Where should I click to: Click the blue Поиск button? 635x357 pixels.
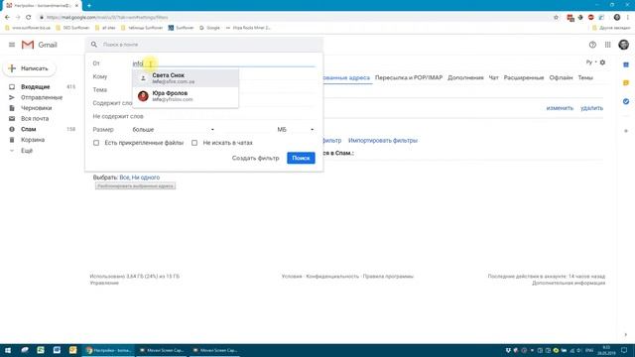(x=301, y=158)
